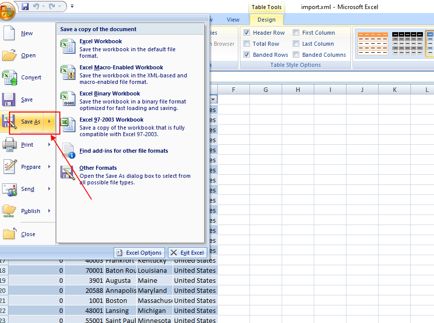This screenshot has width=434, height=323.
Task: Click the cell with value 48001
Action: [x=84, y=311]
